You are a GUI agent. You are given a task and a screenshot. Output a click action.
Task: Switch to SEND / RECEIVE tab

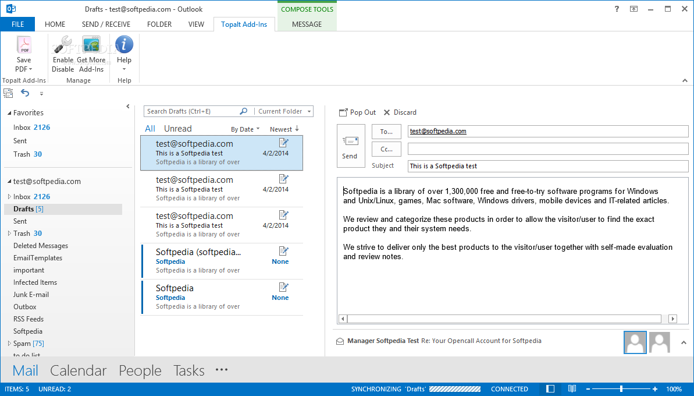coord(106,24)
